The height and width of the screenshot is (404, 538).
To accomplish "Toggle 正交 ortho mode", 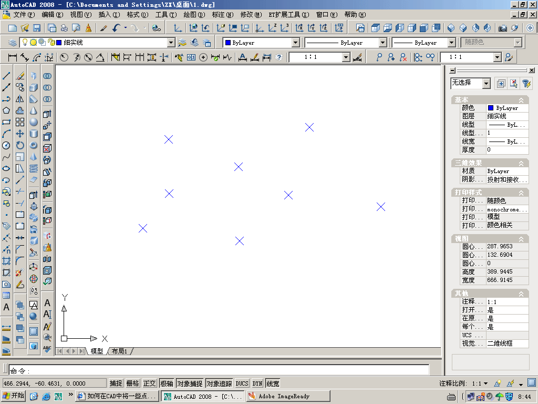I will coord(150,383).
